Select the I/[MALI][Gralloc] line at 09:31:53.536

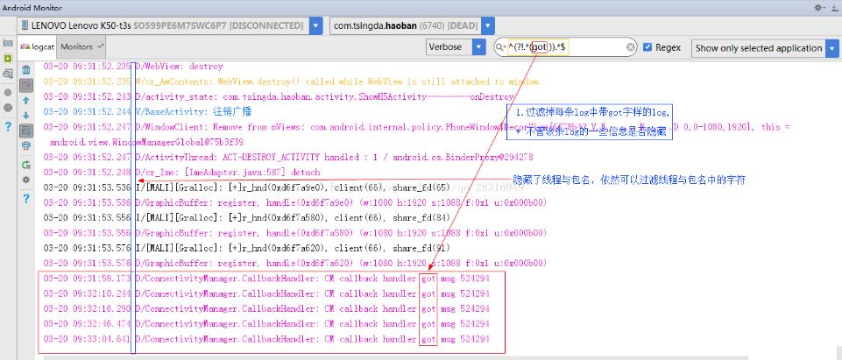click(x=247, y=187)
